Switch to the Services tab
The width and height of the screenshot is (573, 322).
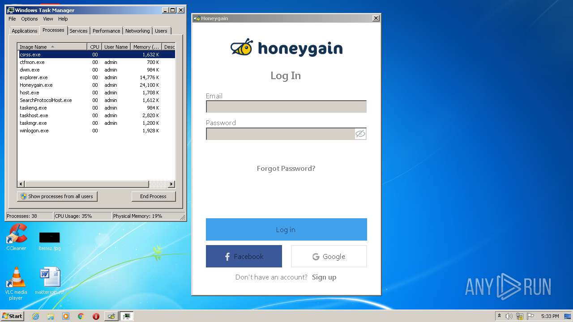click(x=78, y=31)
